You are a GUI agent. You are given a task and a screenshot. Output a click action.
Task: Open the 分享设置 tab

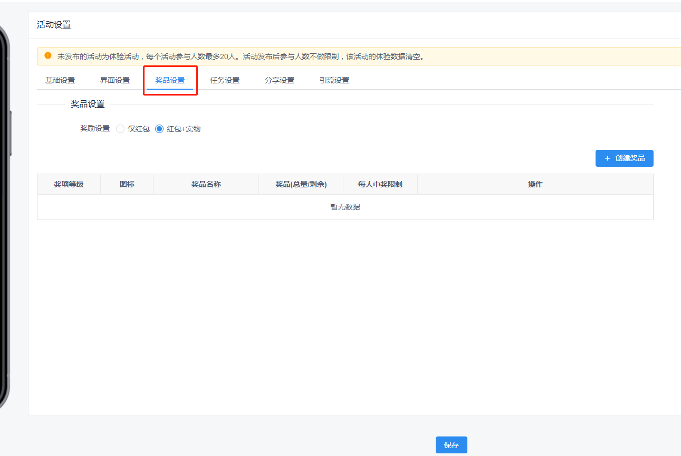280,80
